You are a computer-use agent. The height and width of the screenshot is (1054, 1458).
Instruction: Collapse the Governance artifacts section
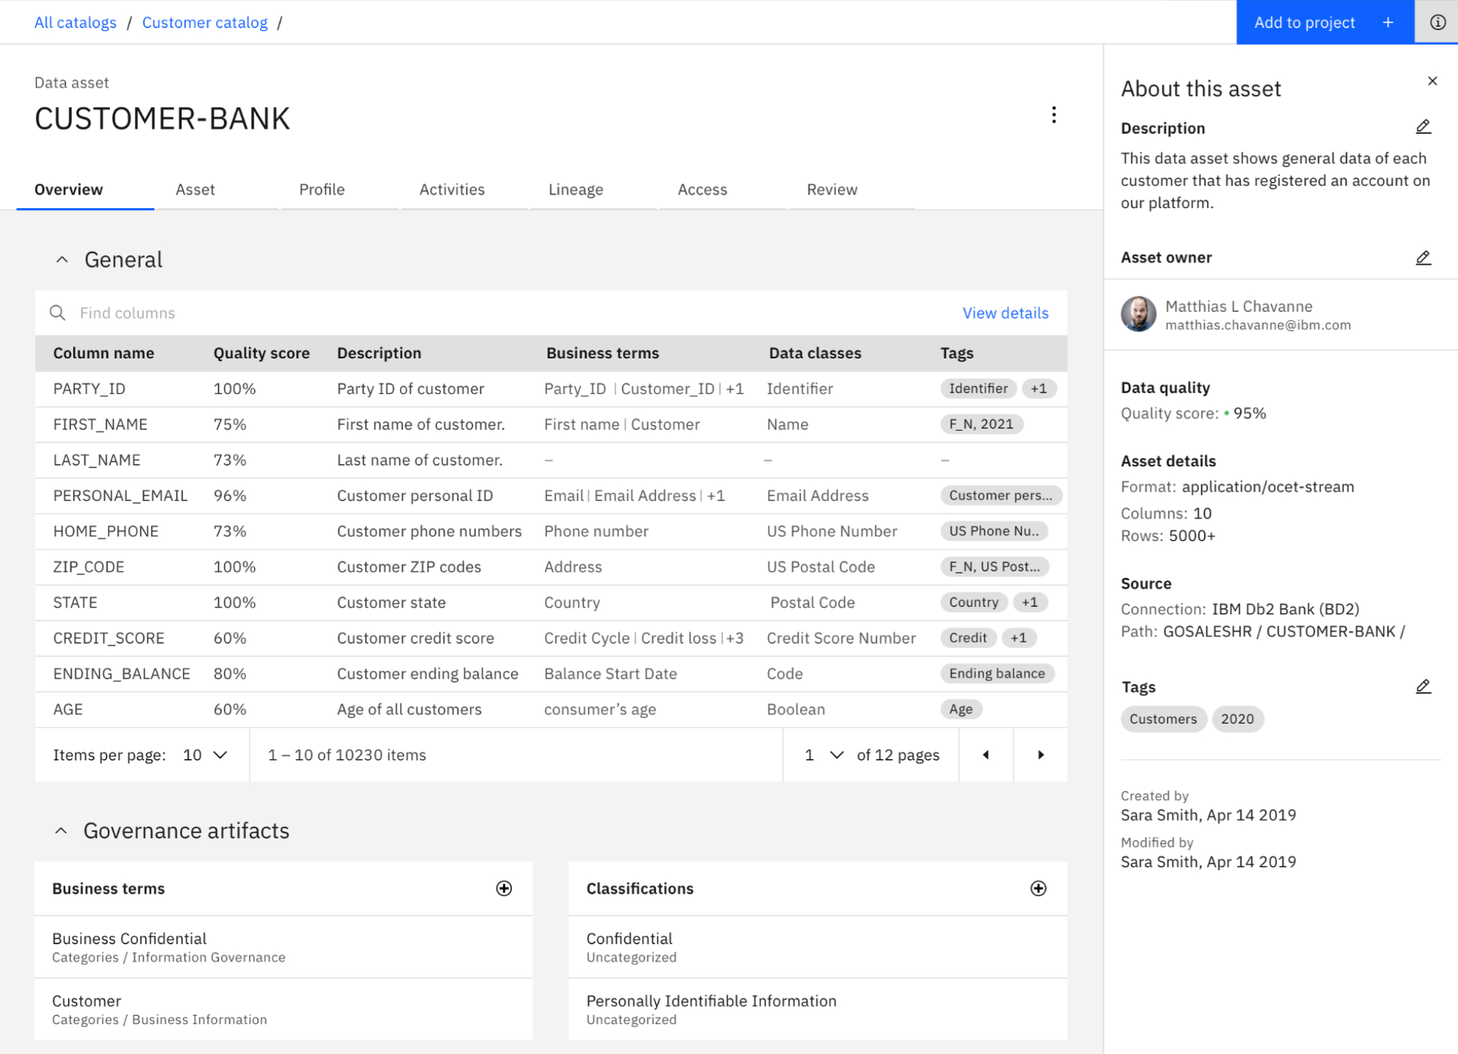[61, 830]
